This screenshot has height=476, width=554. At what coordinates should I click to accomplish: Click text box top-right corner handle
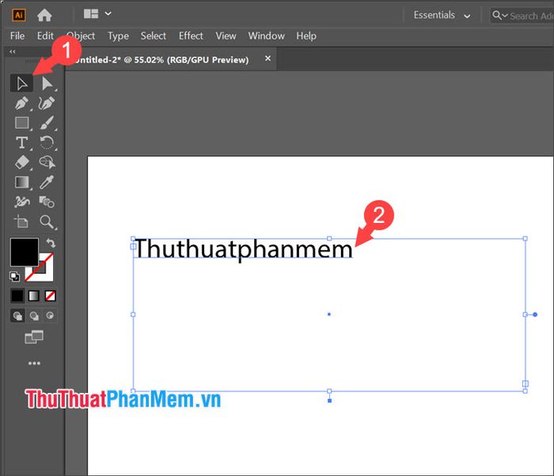[525, 238]
